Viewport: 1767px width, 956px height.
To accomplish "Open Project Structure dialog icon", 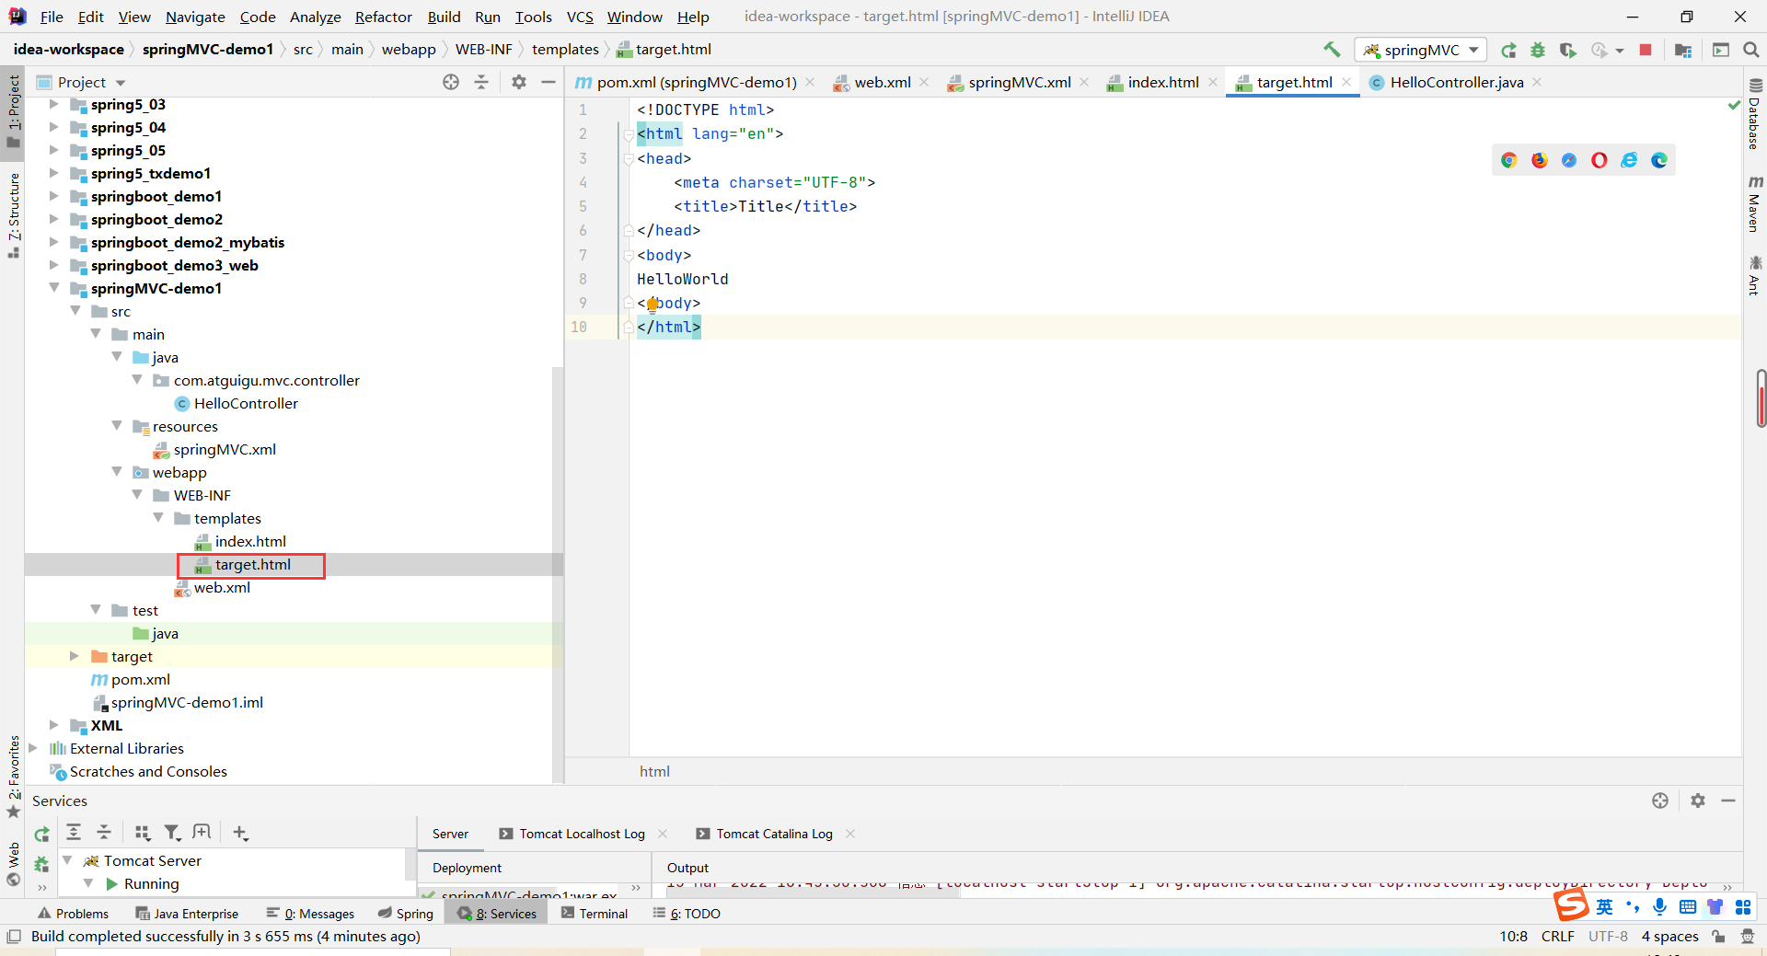I will (x=1683, y=50).
